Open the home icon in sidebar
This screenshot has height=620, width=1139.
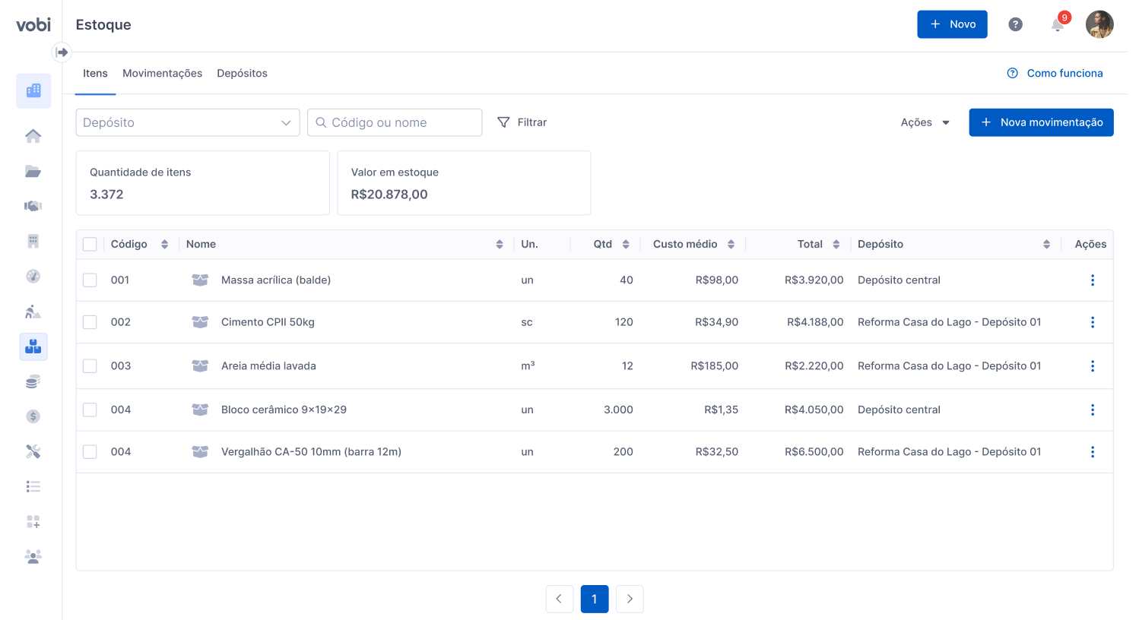pyautogui.click(x=33, y=136)
